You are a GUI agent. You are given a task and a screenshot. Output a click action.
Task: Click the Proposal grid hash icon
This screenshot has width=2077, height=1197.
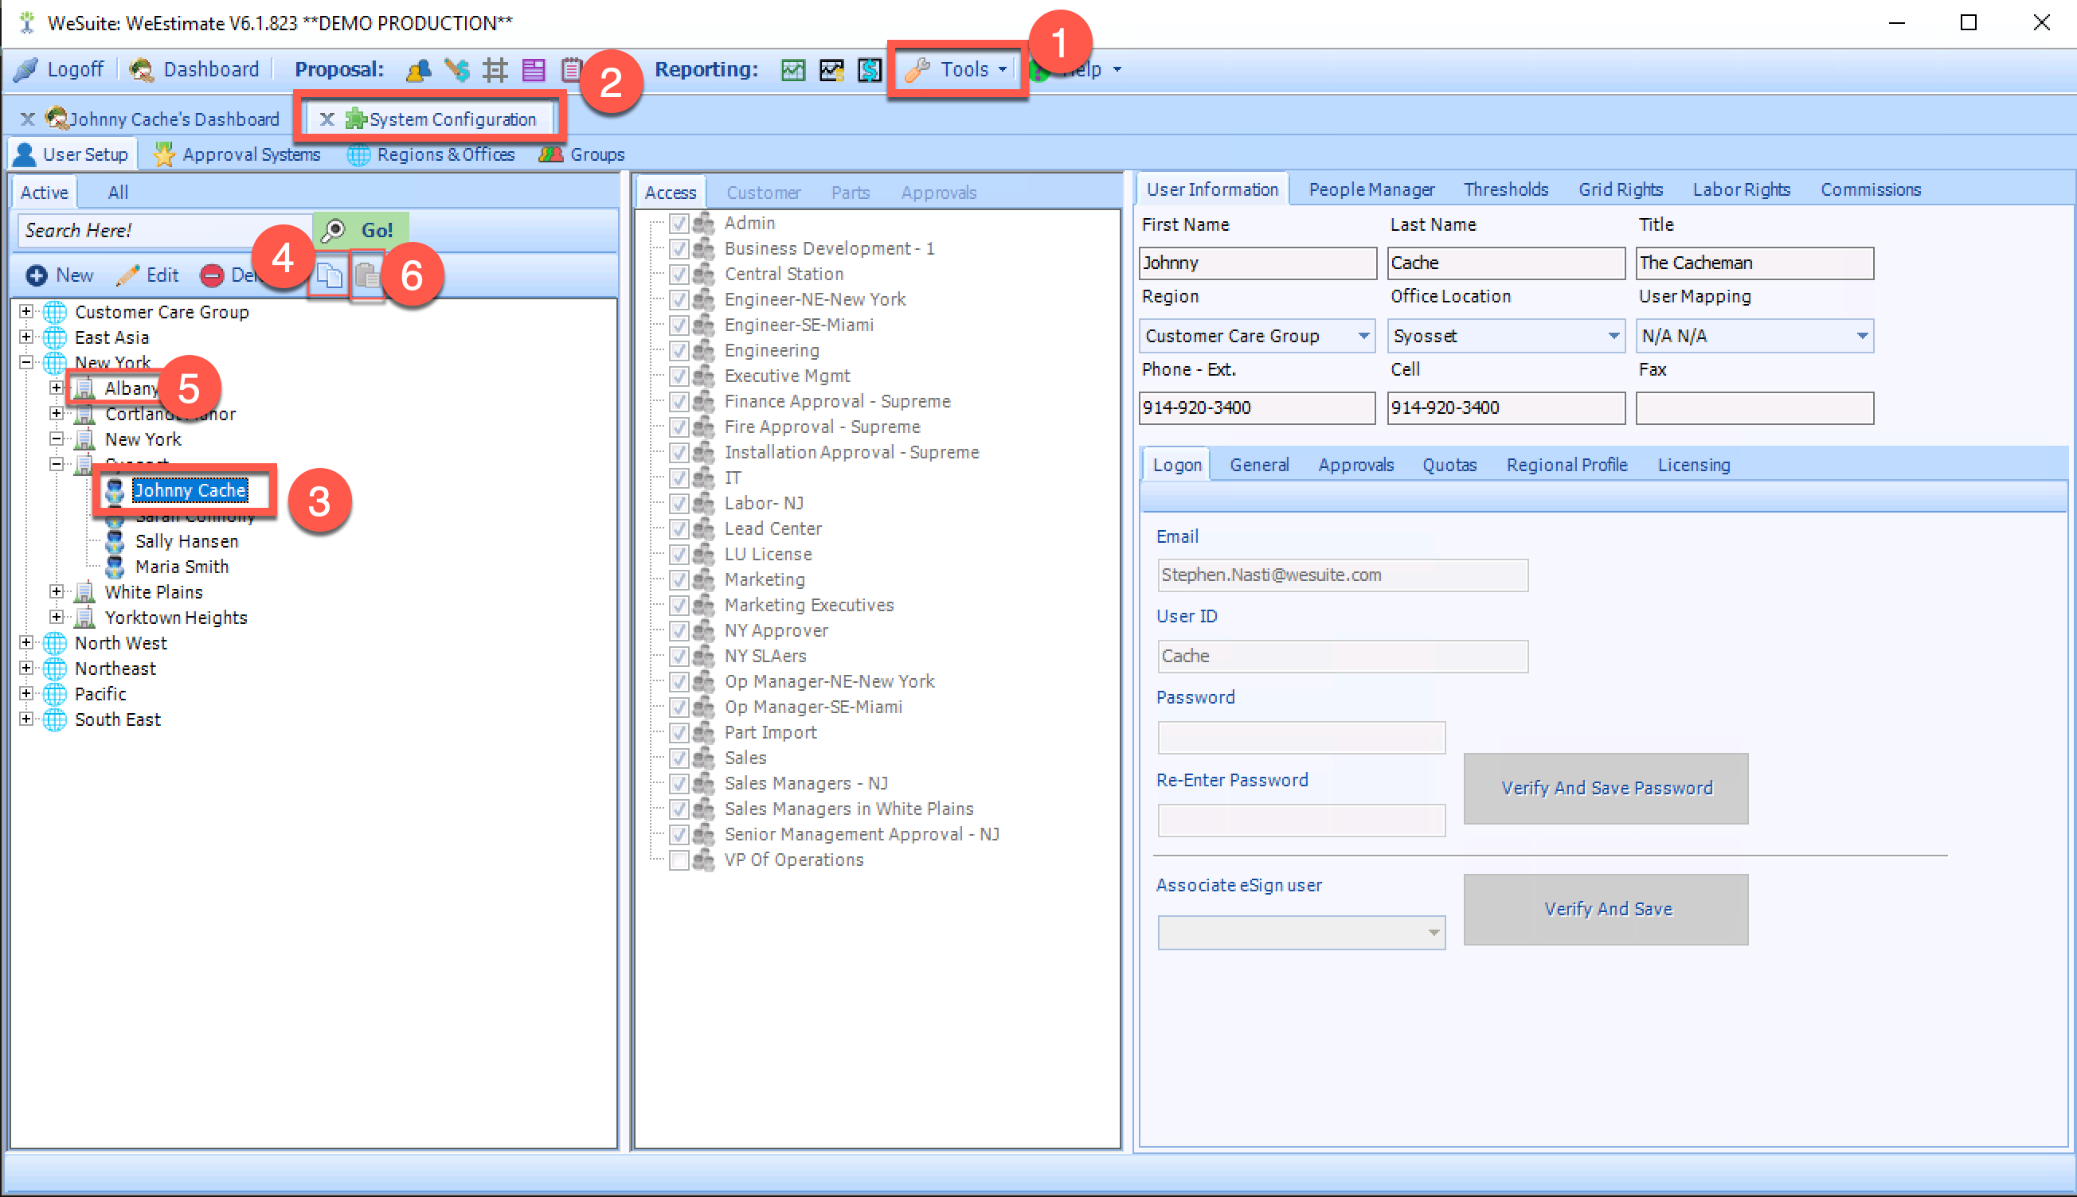495,70
